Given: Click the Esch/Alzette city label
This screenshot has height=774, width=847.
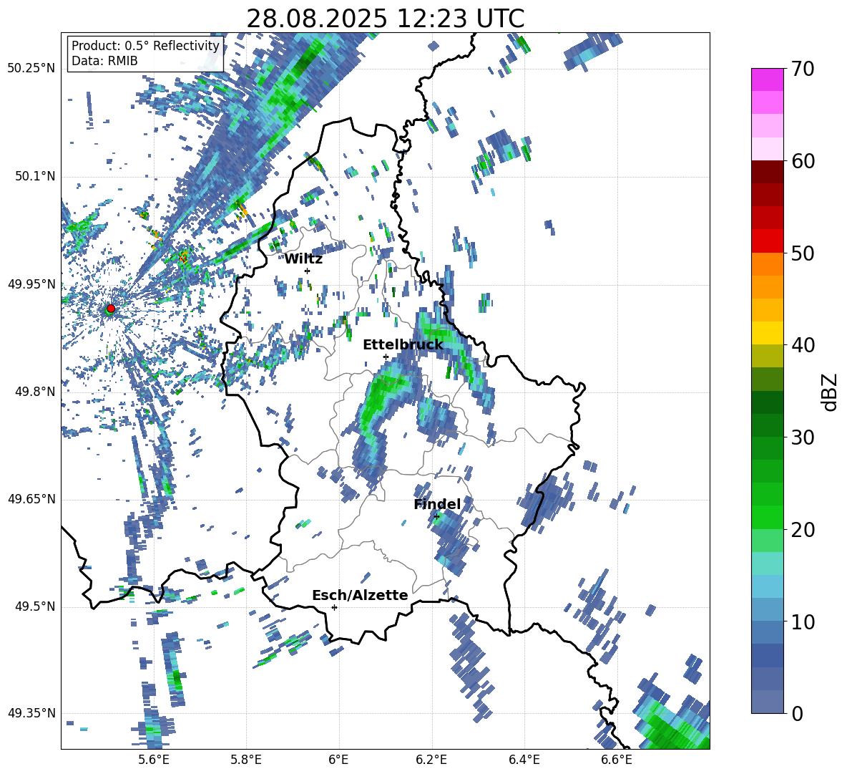Looking at the screenshot, I should click(360, 595).
